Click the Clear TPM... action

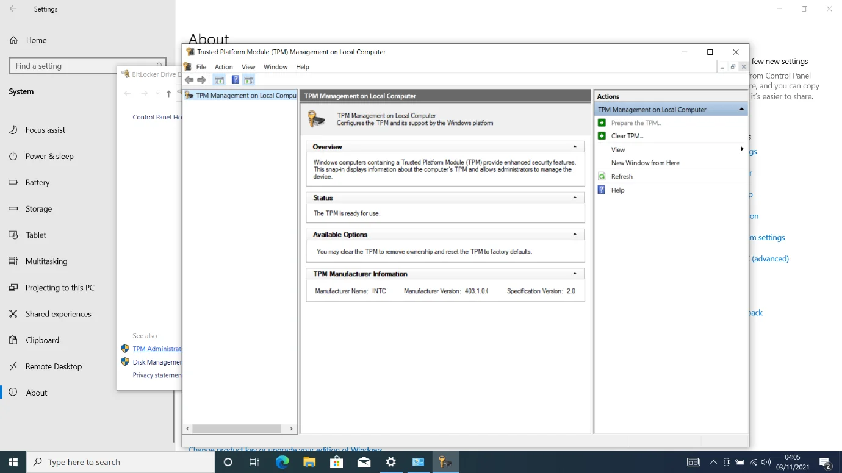pos(627,136)
